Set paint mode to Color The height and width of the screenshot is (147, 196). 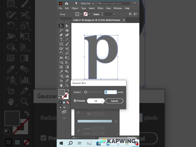click(x=60, y=103)
